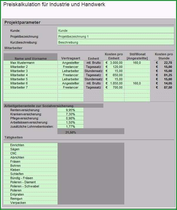This screenshot has width=177, height=210.
Task: Click the Projektbezeichnung 1 input field
Action: click(x=116, y=36)
